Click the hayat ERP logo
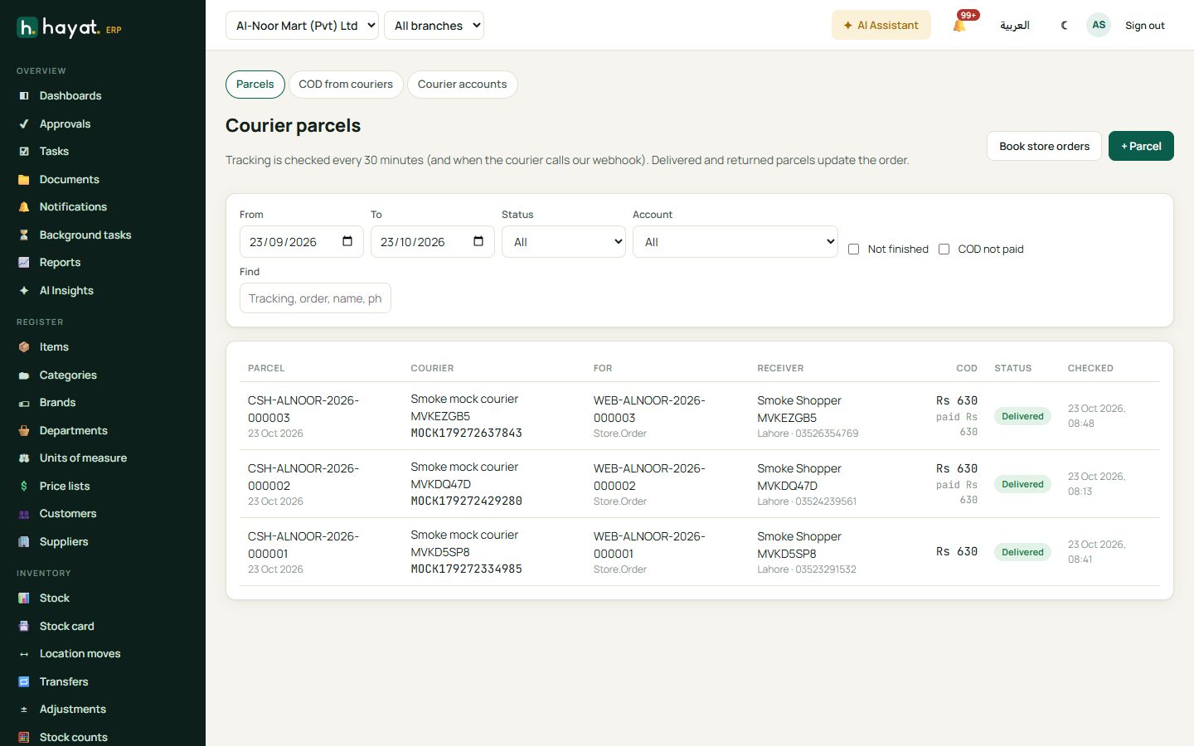The image size is (1194, 746). tap(70, 27)
